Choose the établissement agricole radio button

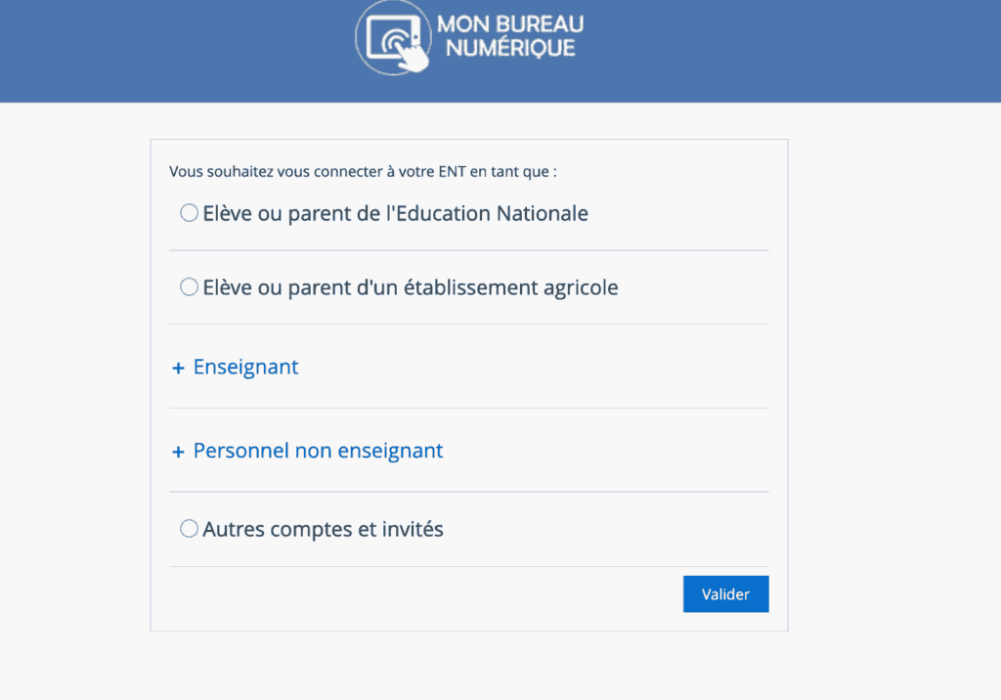coord(190,287)
